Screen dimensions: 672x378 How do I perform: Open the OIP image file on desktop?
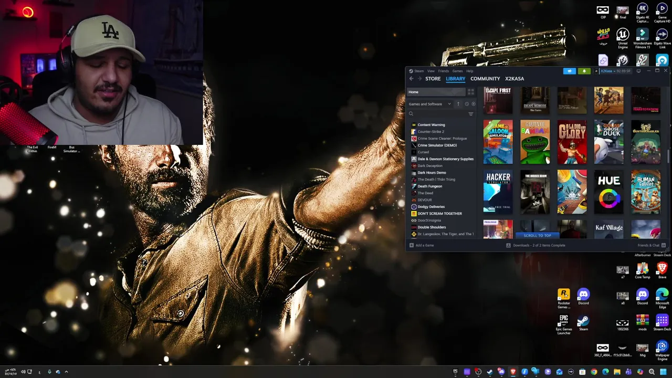click(x=603, y=13)
